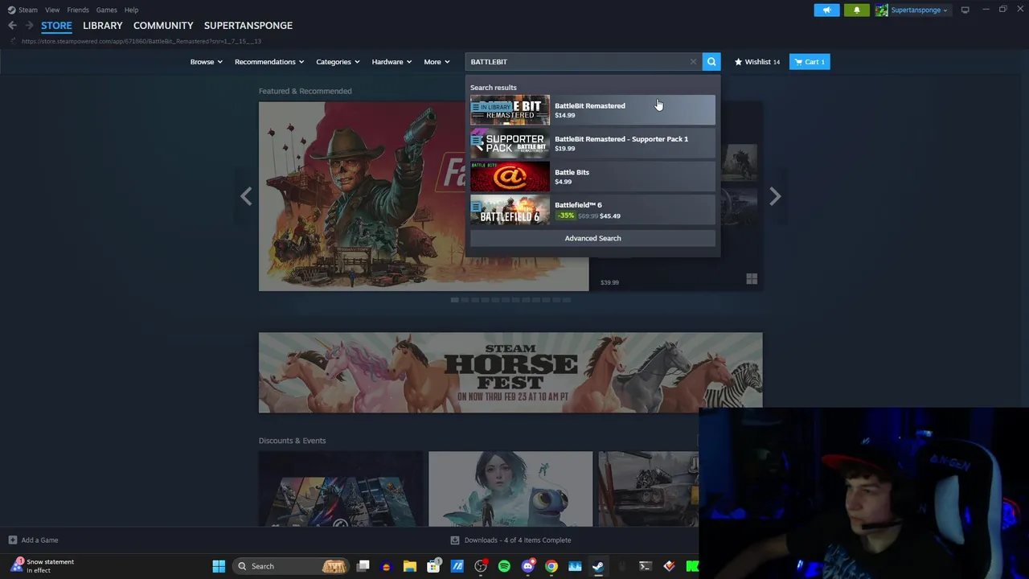Screen dimensions: 1029x579
Task: Click the weather widget Snow statement
Action: 42,566
